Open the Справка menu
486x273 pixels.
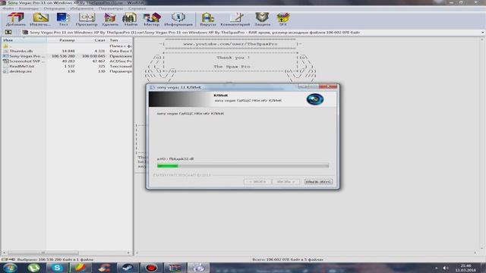pyautogui.click(x=137, y=8)
